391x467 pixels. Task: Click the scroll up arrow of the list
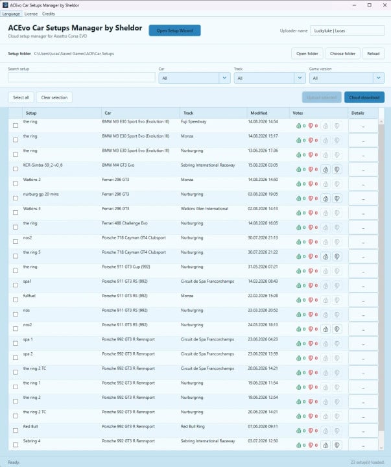[x=381, y=122]
